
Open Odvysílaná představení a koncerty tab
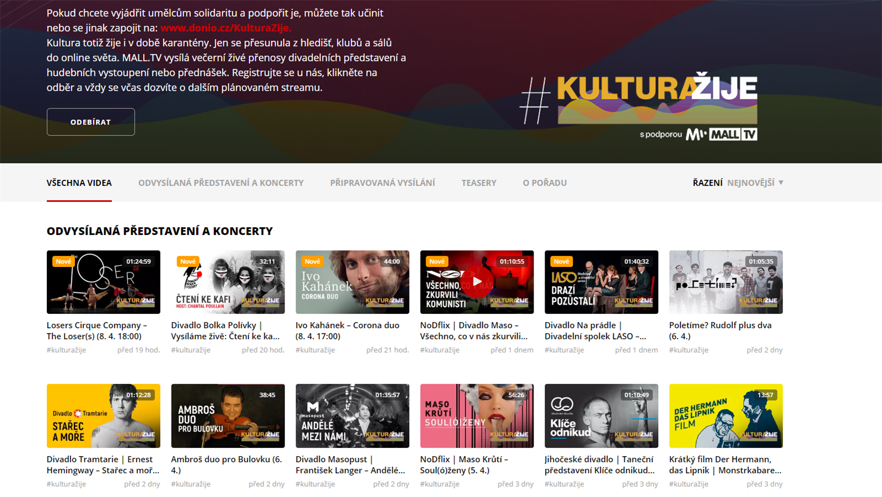[x=220, y=183]
